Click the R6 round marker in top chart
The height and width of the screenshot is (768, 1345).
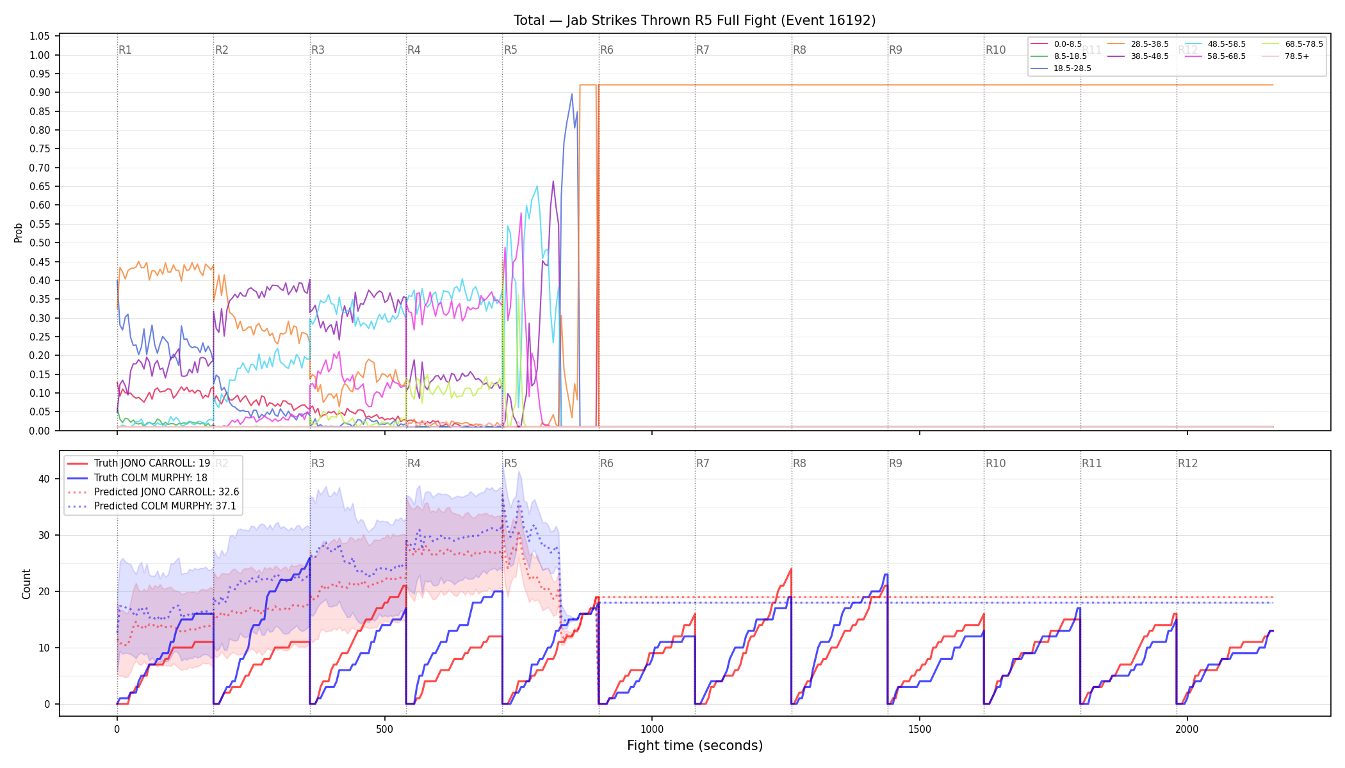pos(607,50)
